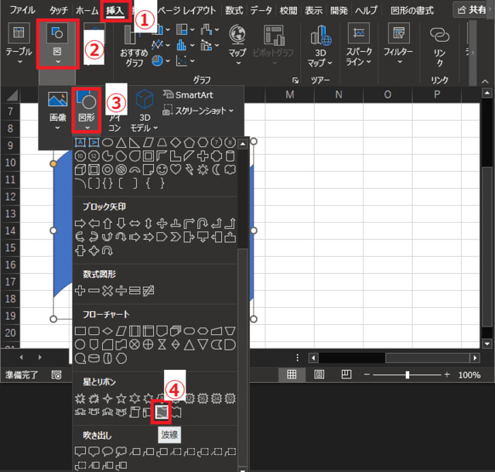The height and width of the screenshot is (472, 495).
Task: Open the 画像 (Pictures) dropdown
Action: click(x=57, y=111)
